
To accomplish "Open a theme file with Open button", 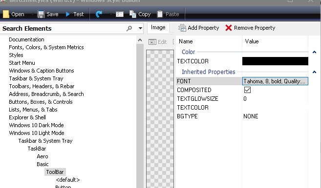I will 14,14.
